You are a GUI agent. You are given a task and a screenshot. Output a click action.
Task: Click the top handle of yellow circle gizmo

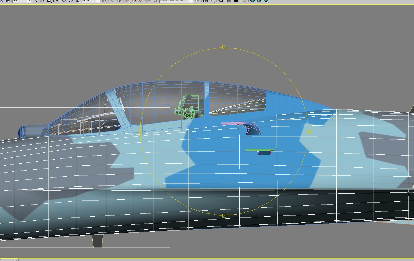224,47
